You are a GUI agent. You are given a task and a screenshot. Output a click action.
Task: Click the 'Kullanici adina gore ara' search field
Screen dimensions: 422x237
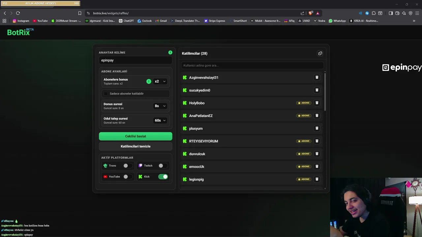click(x=252, y=65)
